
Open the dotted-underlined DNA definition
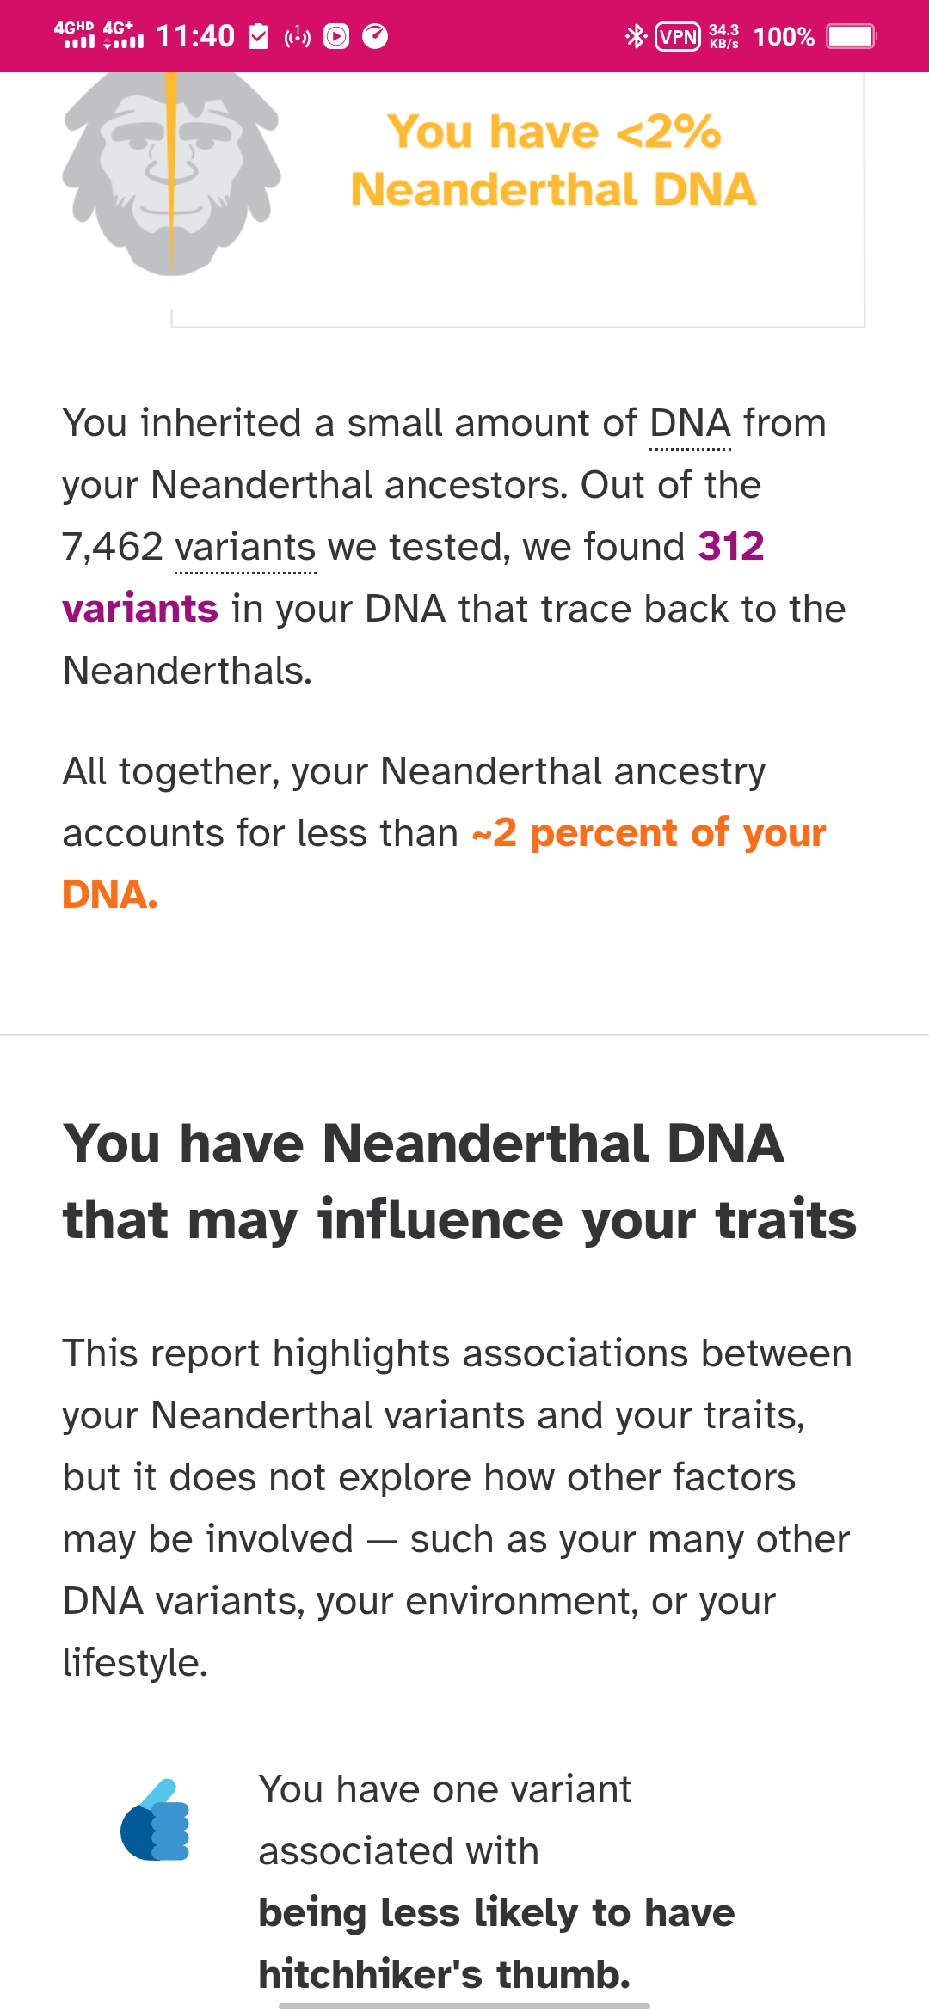pyautogui.click(x=690, y=424)
